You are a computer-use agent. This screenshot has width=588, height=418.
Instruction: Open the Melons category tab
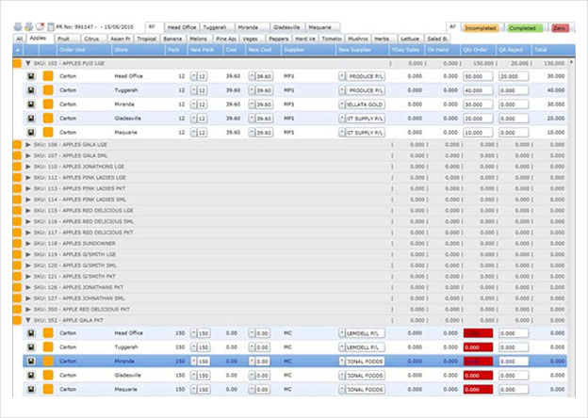[x=200, y=39]
